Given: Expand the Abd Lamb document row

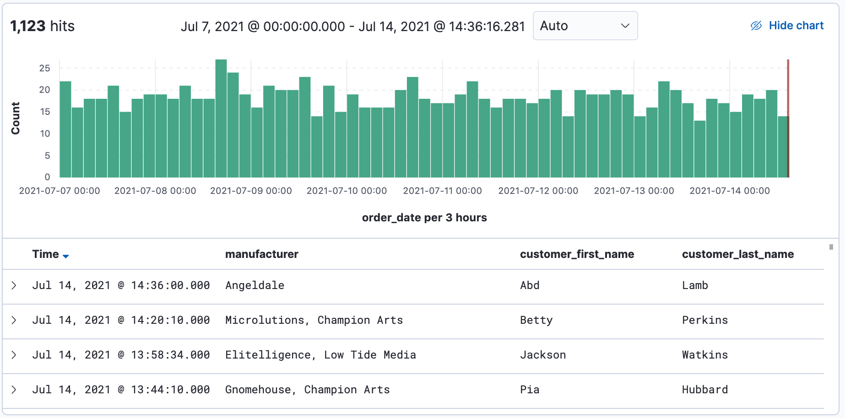Looking at the screenshot, I should point(14,285).
